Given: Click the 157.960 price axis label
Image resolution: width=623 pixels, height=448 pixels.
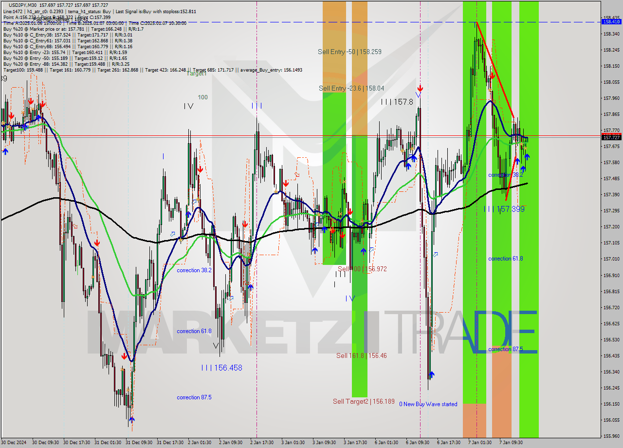Looking at the screenshot, I should pos(611,98).
